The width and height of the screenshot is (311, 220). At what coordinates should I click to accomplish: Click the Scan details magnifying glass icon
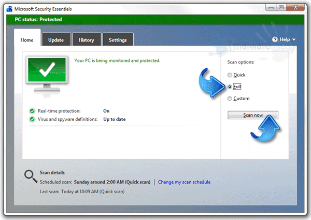pos(31,176)
